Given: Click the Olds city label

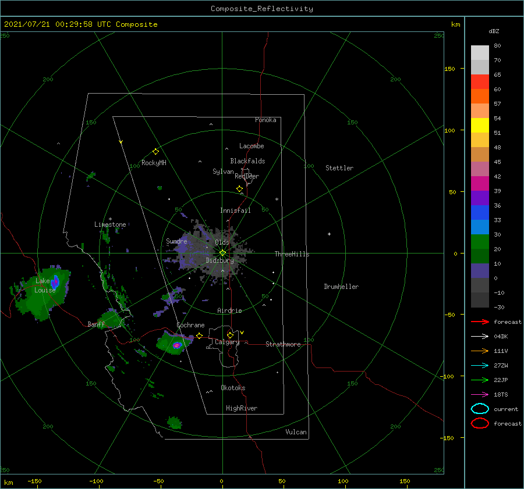Looking at the screenshot, I should tap(222, 242).
